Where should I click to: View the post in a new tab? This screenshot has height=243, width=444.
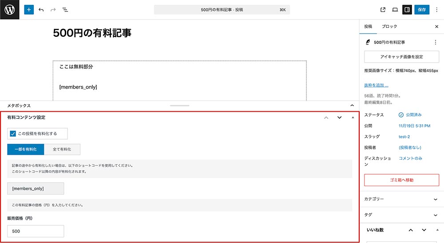383,10
